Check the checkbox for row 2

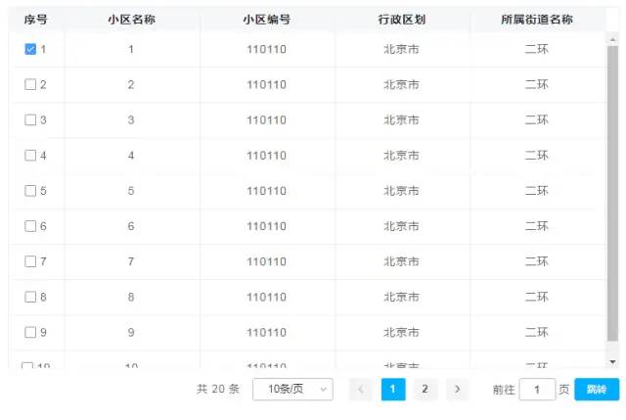click(29, 84)
